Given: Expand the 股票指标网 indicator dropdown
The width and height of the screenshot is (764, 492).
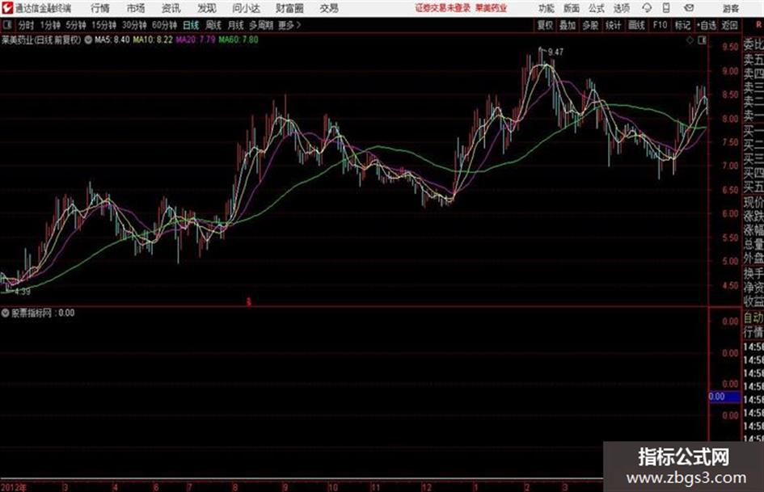Looking at the screenshot, I should pos(5,313).
